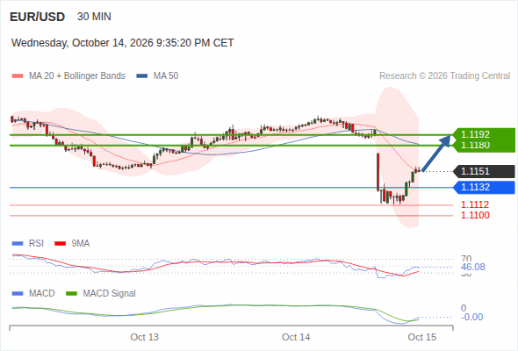Click the Oct 14 date axis label
The image size is (518, 351).
click(x=296, y=337)
